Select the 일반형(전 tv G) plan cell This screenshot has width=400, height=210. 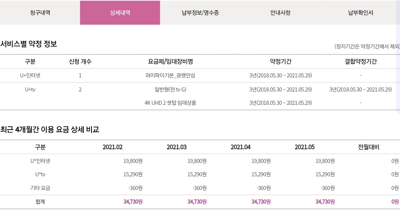[x=170, y=89]
